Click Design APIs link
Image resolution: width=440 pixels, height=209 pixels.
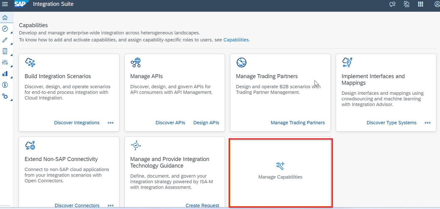click(206, 123)
